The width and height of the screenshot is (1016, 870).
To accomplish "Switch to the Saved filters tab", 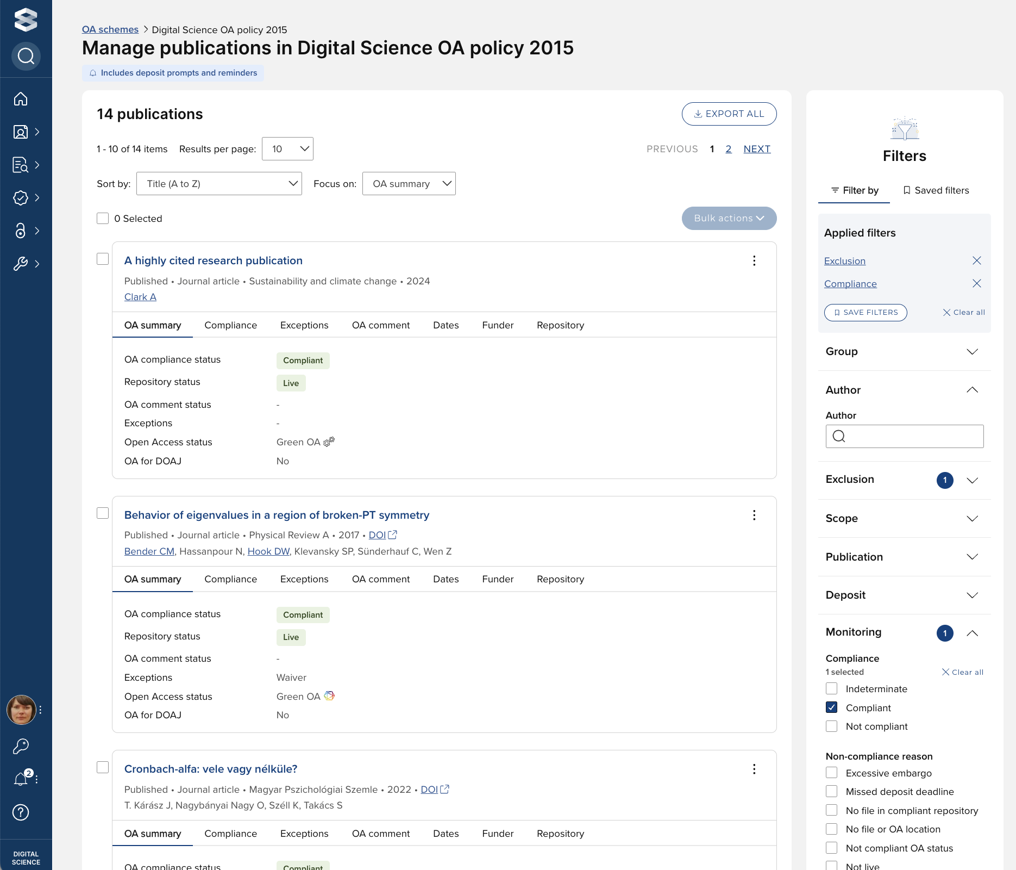I will (936, 190).
